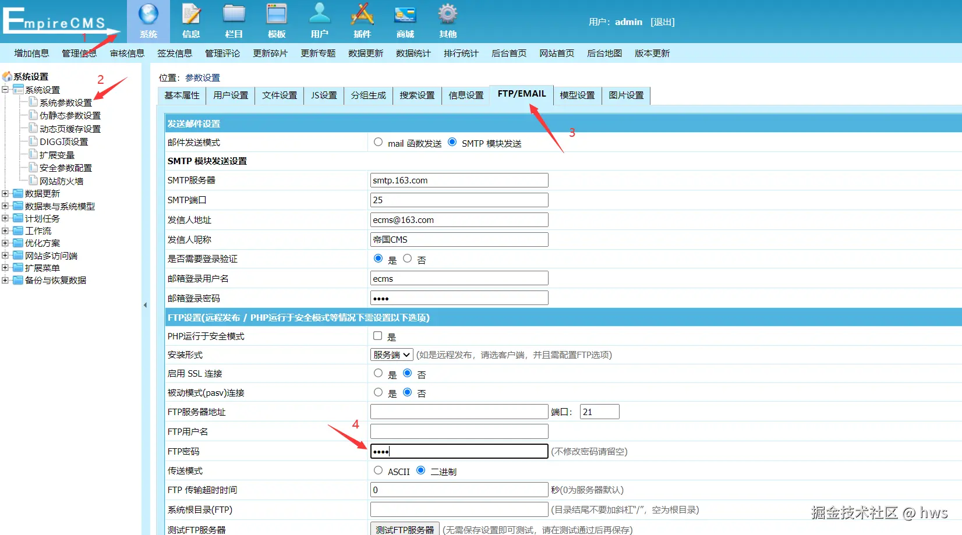
Task: Click the 扩展菜单 folder icon
Action: 18,268
